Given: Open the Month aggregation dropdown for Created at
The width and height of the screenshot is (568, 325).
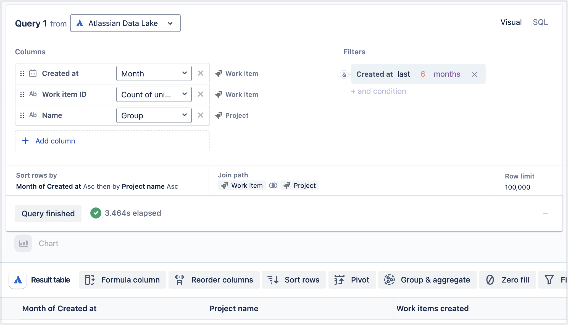Looking at the screenshot, I should (154, 73).
